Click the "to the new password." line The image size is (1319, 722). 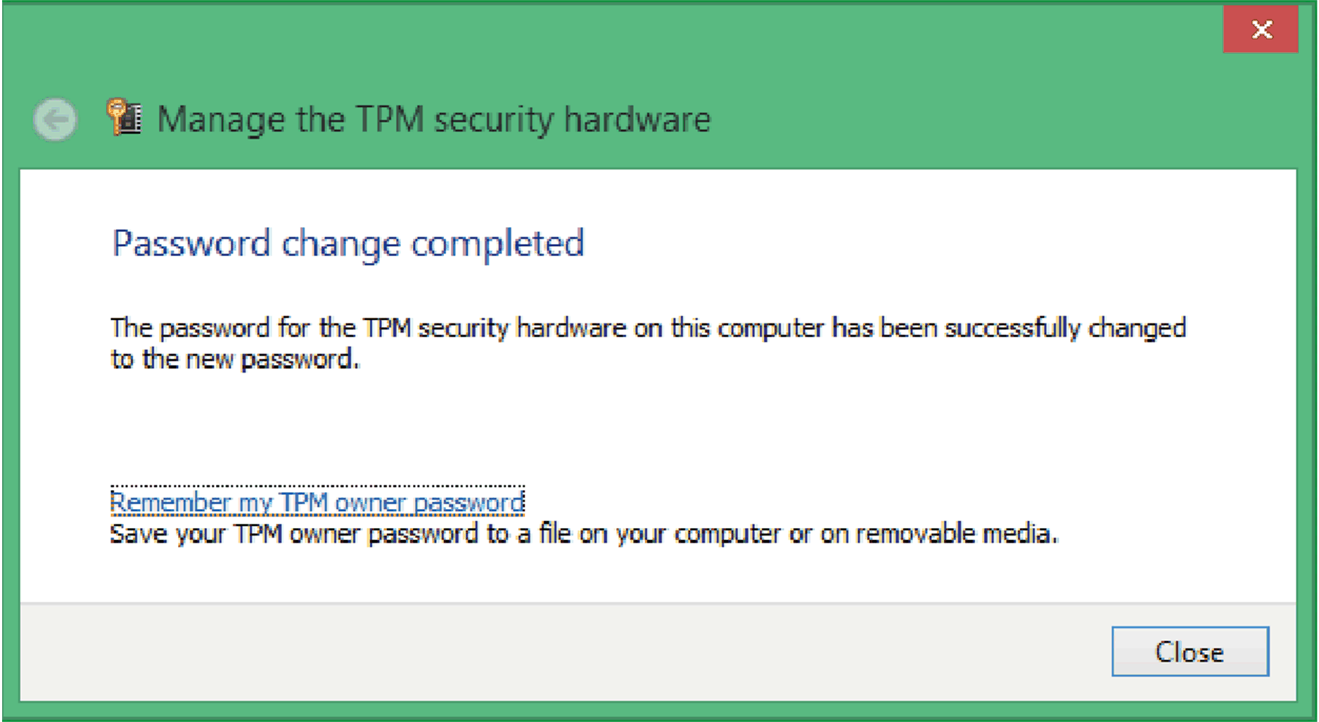pyautogui.click(x=235, y=359)
